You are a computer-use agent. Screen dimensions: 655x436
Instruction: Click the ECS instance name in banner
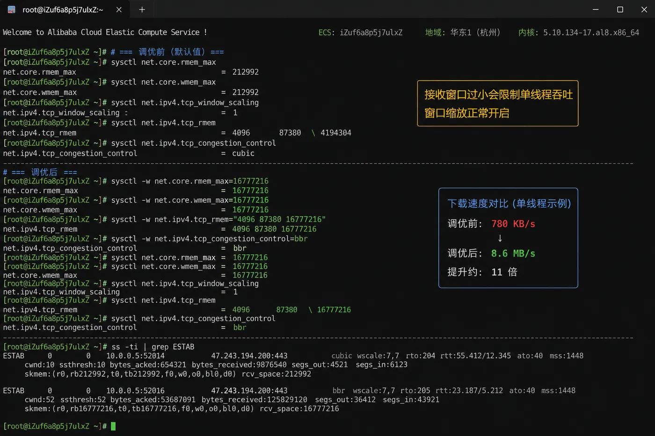tap(371, 33)
